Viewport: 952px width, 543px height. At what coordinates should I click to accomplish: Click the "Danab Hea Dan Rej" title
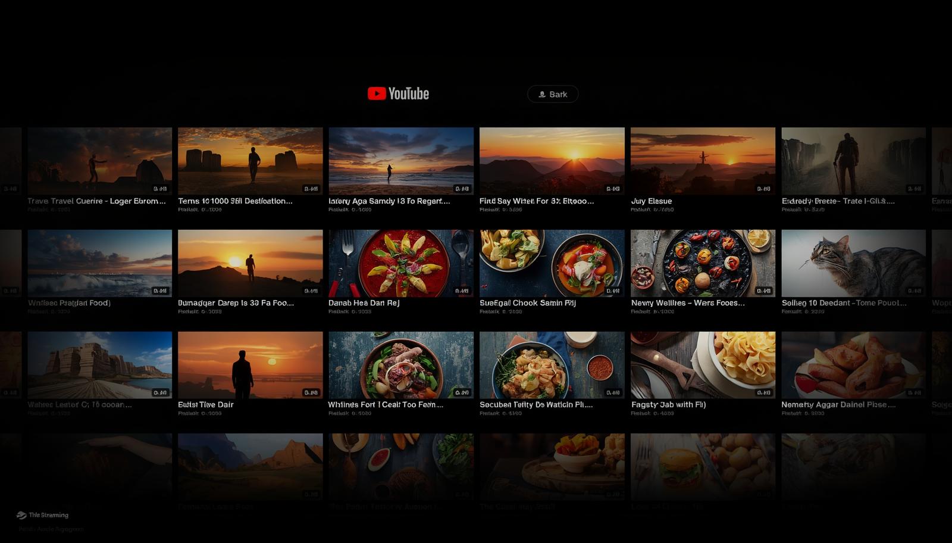364,303
